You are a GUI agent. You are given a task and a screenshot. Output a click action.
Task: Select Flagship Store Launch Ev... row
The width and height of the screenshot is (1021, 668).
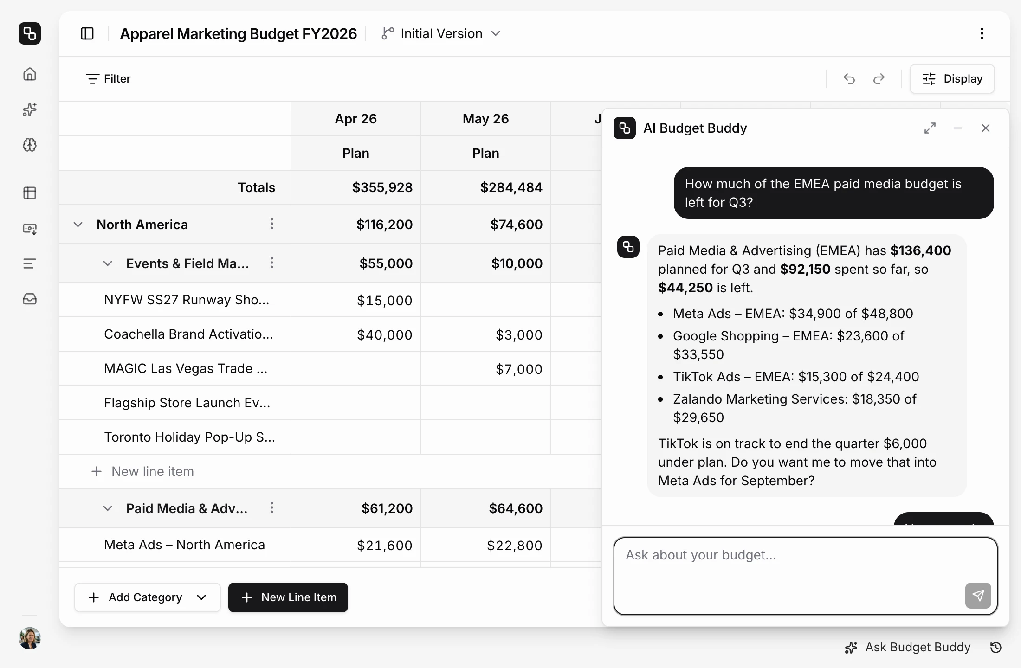point(187,403)
